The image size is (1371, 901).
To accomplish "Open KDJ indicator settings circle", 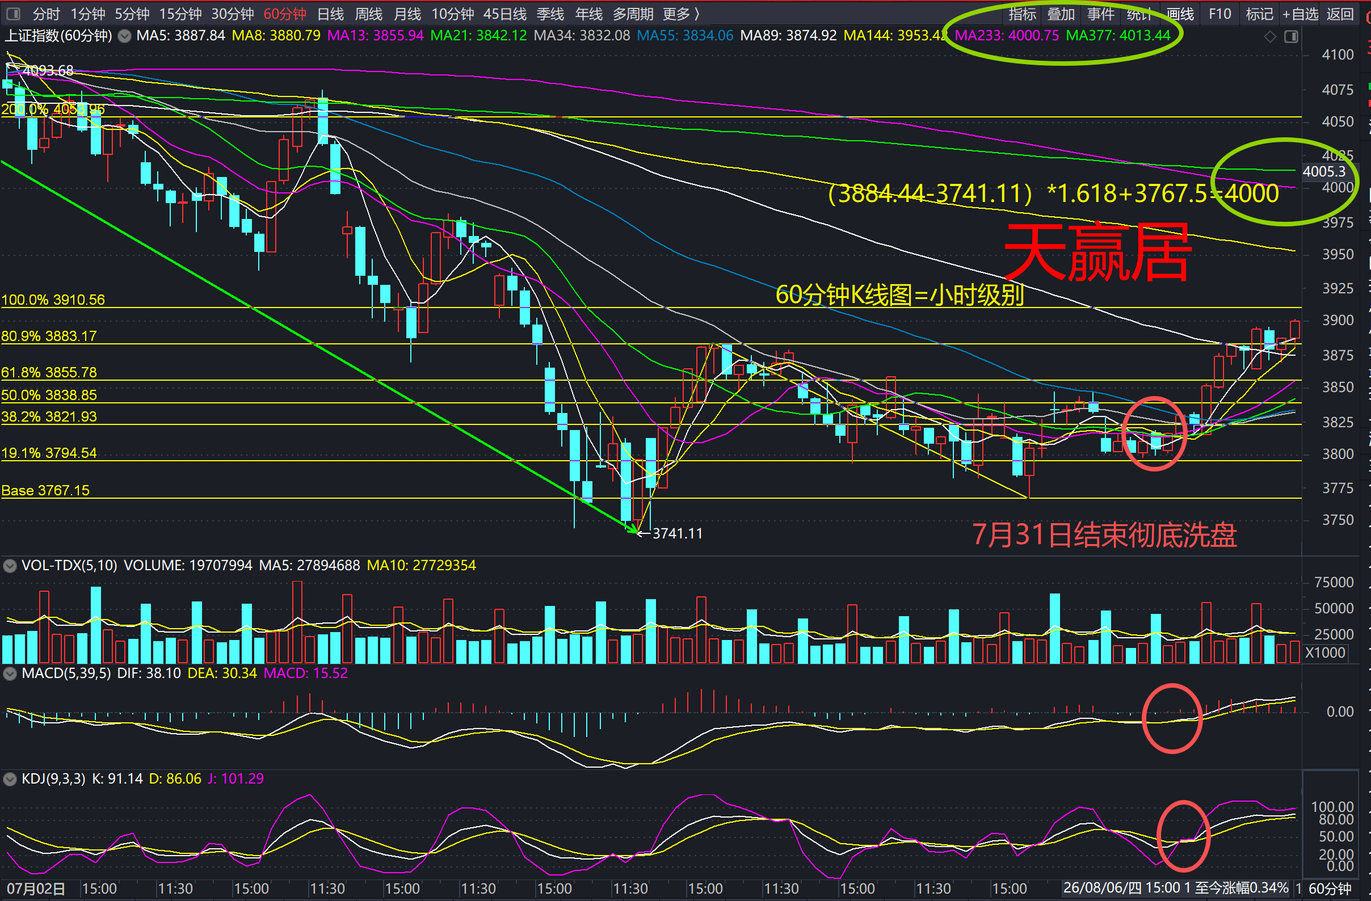I will pyautogui.click(x=10, y=779).
